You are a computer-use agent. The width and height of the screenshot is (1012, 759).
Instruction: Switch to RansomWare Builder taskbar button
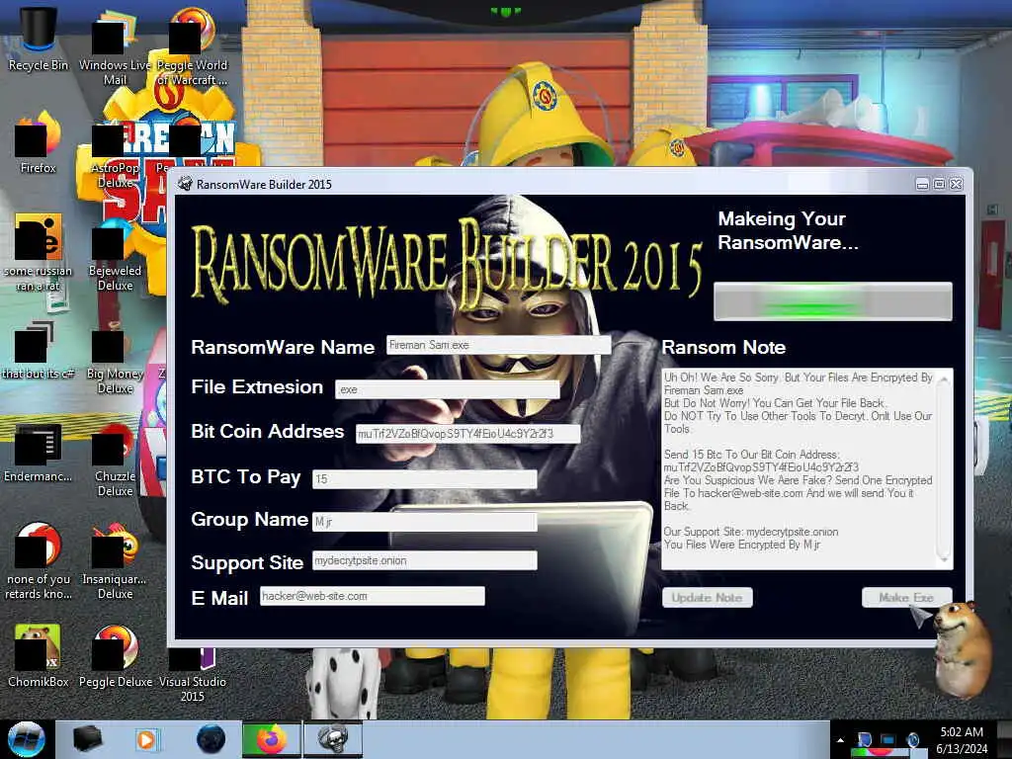pos(333,739)
